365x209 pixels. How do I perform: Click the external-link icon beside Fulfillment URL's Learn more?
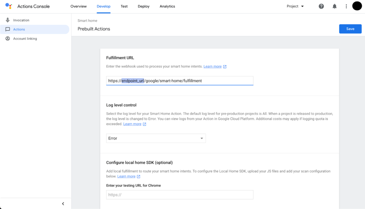click(x=225, y=66)
